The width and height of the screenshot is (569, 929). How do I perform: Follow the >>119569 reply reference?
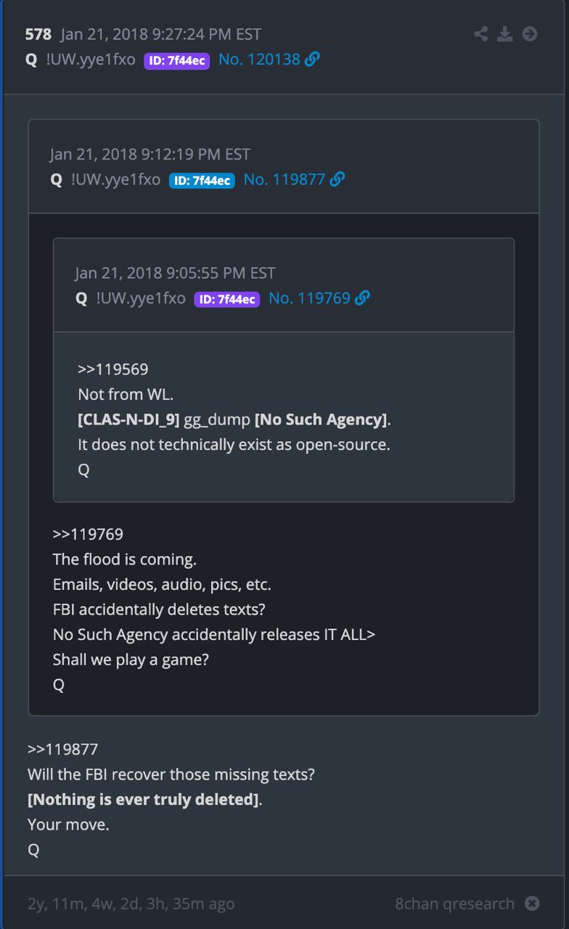coord(112,369)
